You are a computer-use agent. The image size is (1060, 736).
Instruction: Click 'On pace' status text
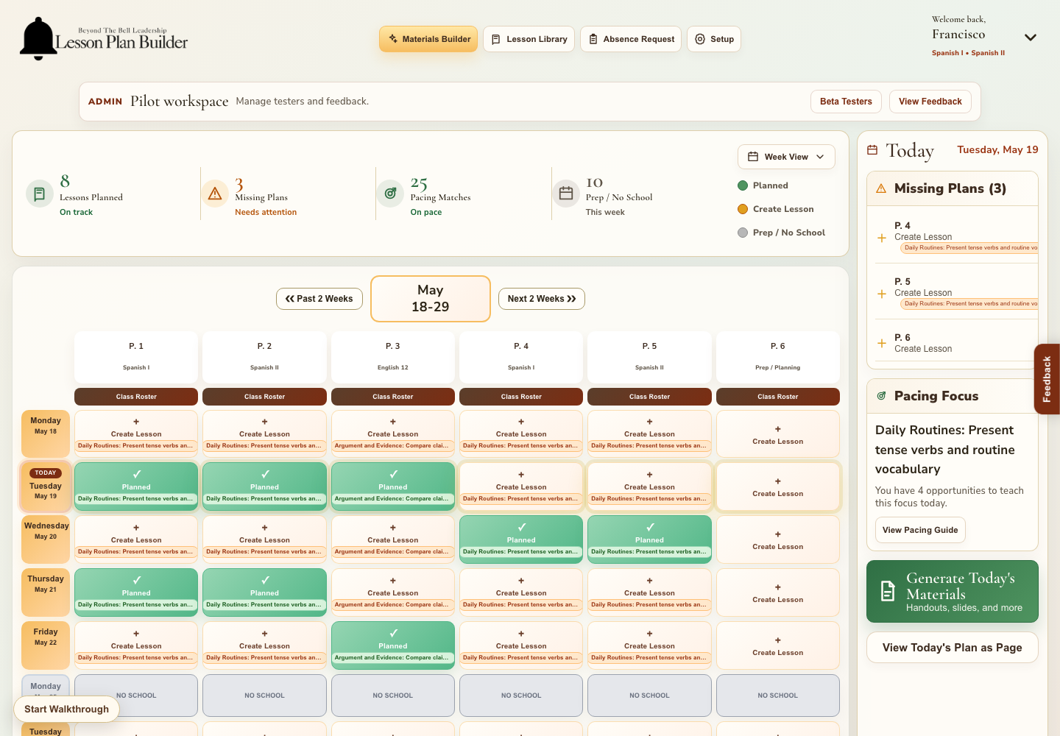pyautogui.click(x=426, y=212)
